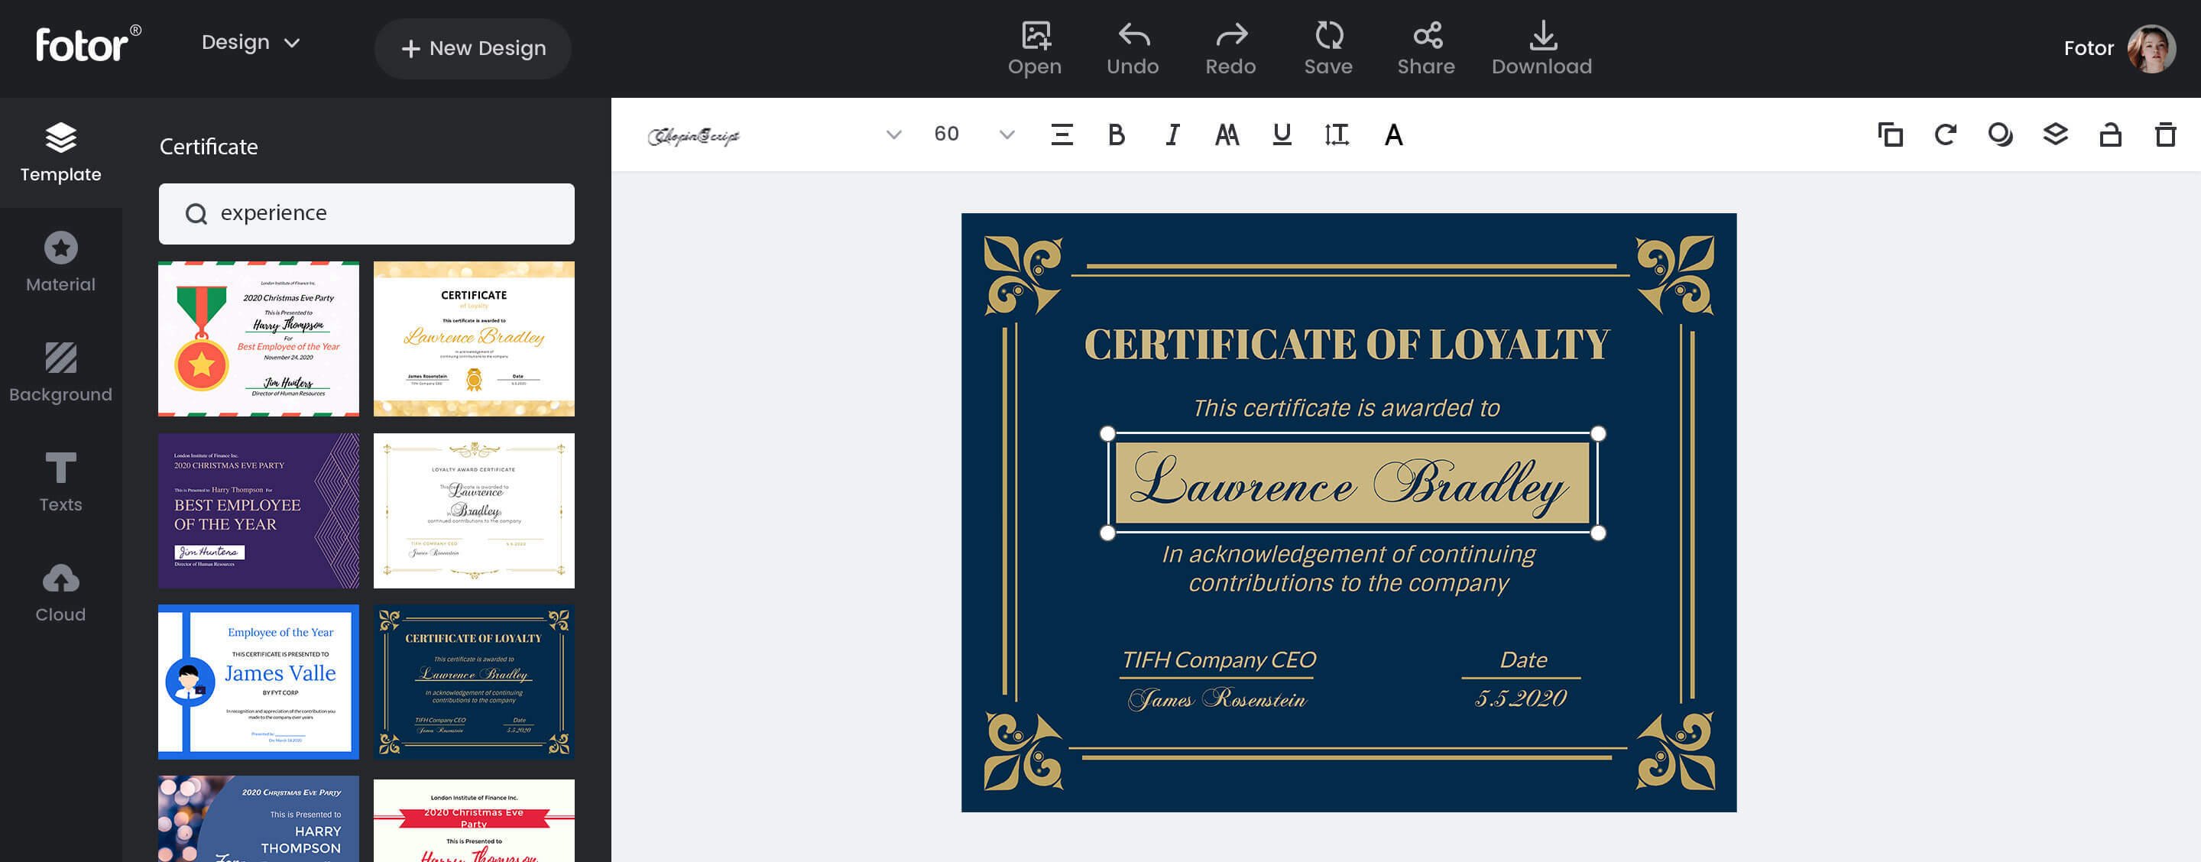The height and width of the screenshot is (862, 2201).
Task: Duplicate the selected text element
Action: click(x=1890, y=134)
